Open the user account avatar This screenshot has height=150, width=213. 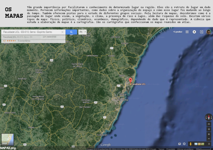[209, 32]
